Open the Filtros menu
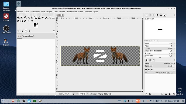 click(81, 12)
